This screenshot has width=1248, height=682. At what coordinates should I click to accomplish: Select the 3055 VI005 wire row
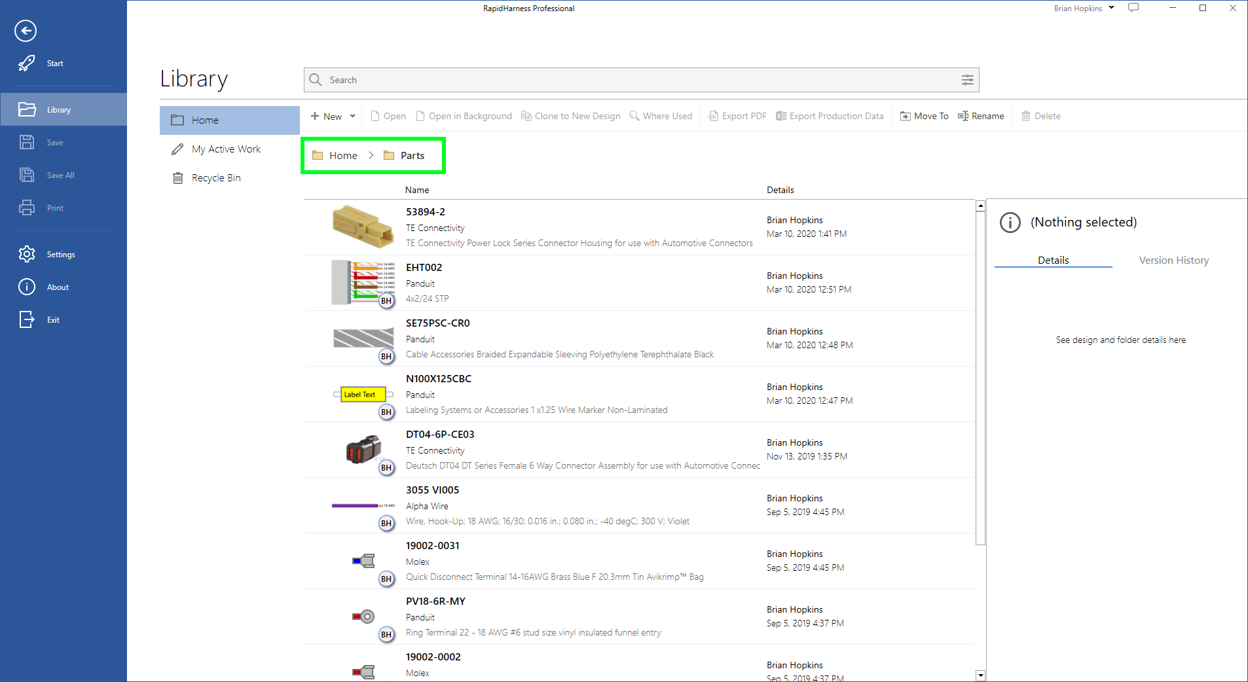click(x=639, y=505)
